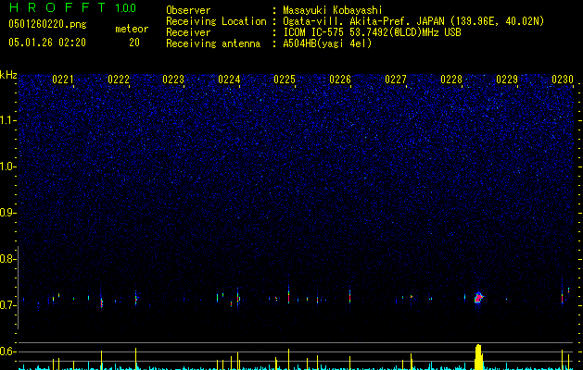Click the 0228 time marker
The image size is (583, 370).
[x=451, y=80]
